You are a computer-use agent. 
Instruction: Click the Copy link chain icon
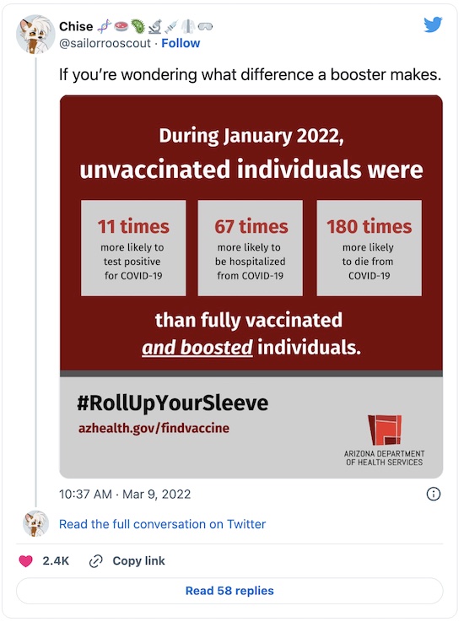95,561
